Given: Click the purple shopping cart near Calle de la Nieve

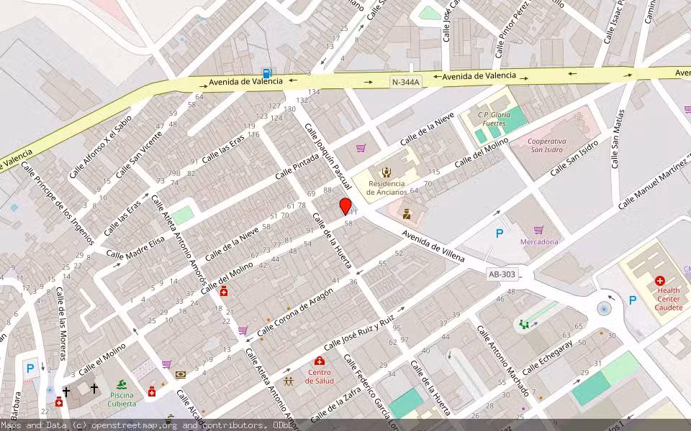Looking at the screenshot, I should tap(360, 147).
